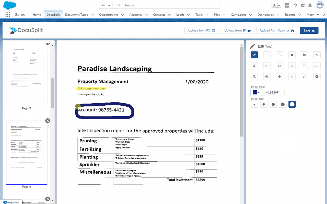Select the filled rectangle redact tool
The width and height of the screenshot is (327, 204).
292,55
